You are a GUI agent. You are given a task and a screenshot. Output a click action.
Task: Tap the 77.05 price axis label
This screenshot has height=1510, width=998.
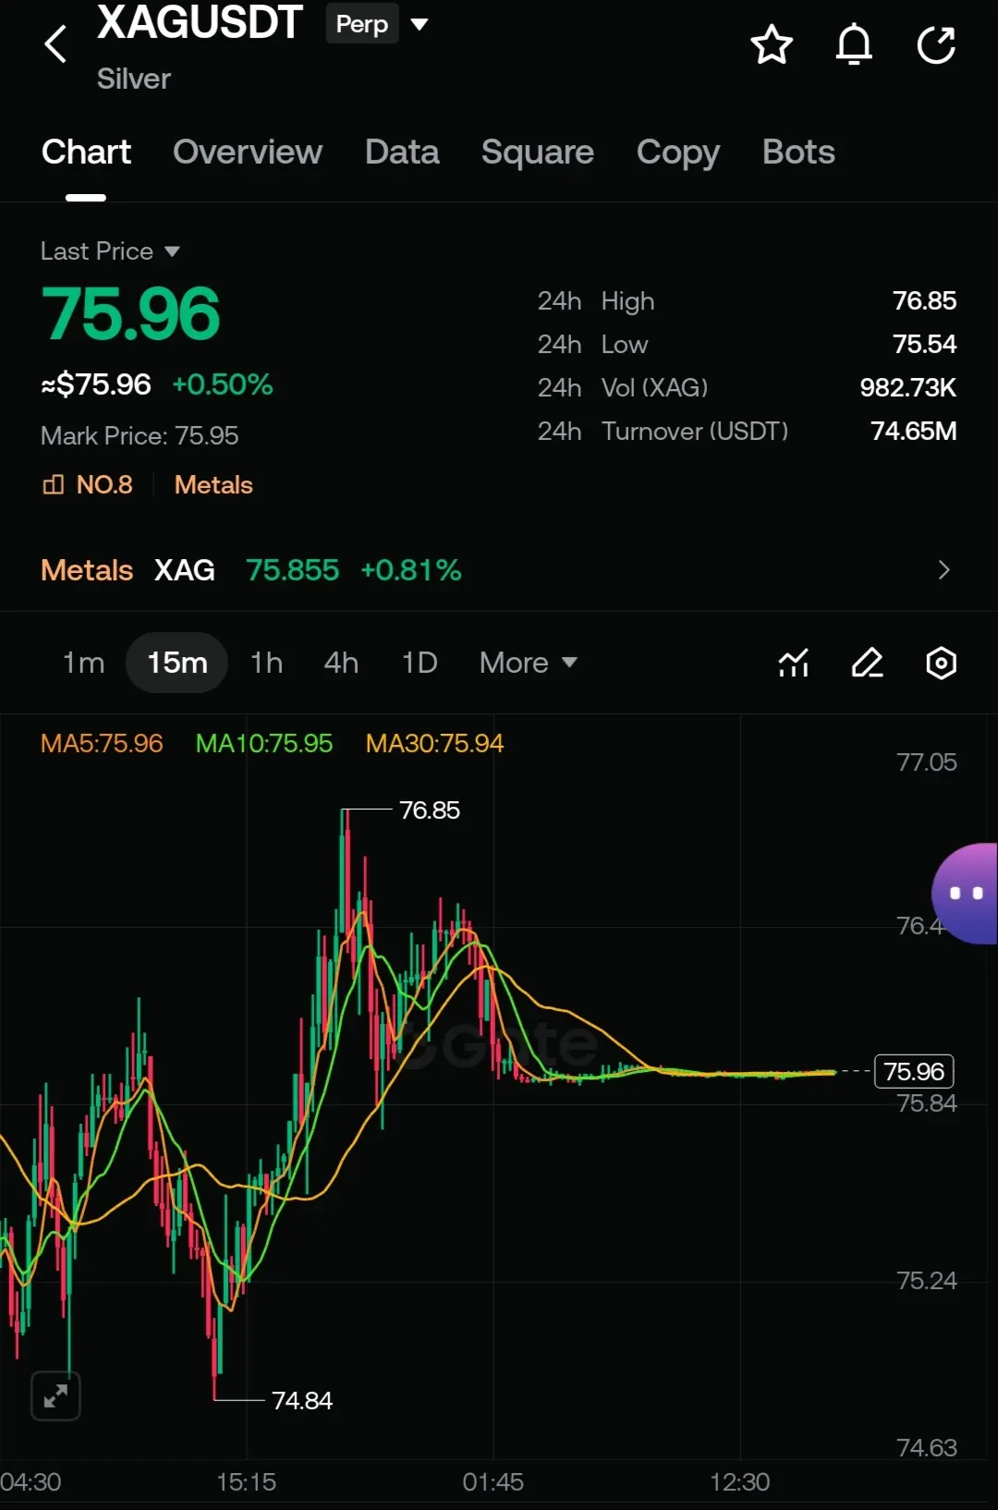coord(927,762)
